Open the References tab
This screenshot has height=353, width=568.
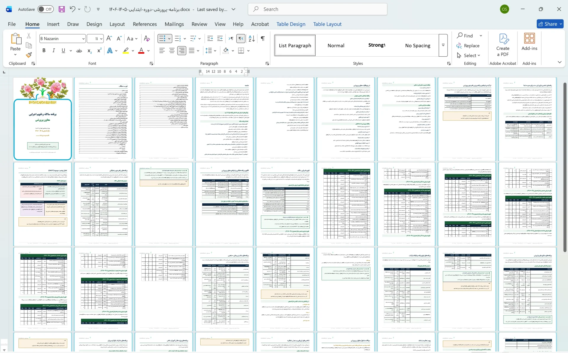click(145, 24)
